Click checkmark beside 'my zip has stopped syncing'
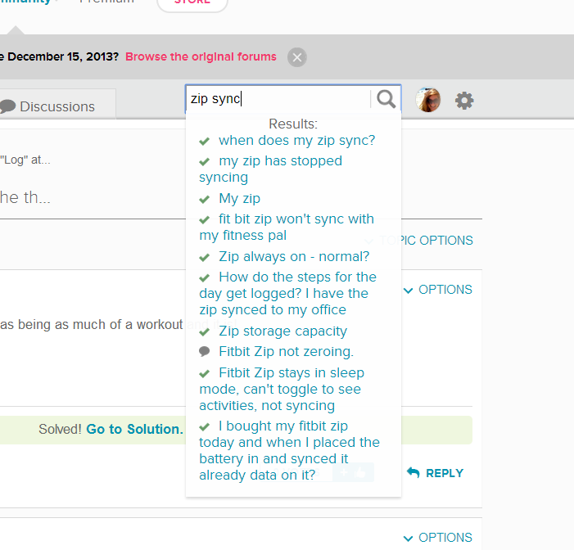This screenshot has height=550, width=574. pos(204,162)
